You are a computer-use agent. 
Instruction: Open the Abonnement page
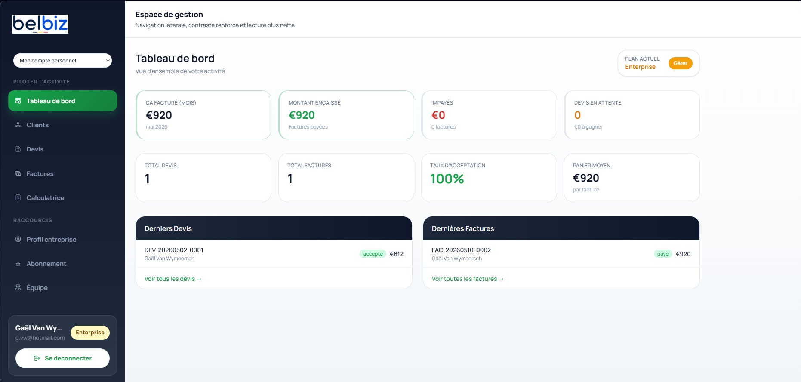62,264
